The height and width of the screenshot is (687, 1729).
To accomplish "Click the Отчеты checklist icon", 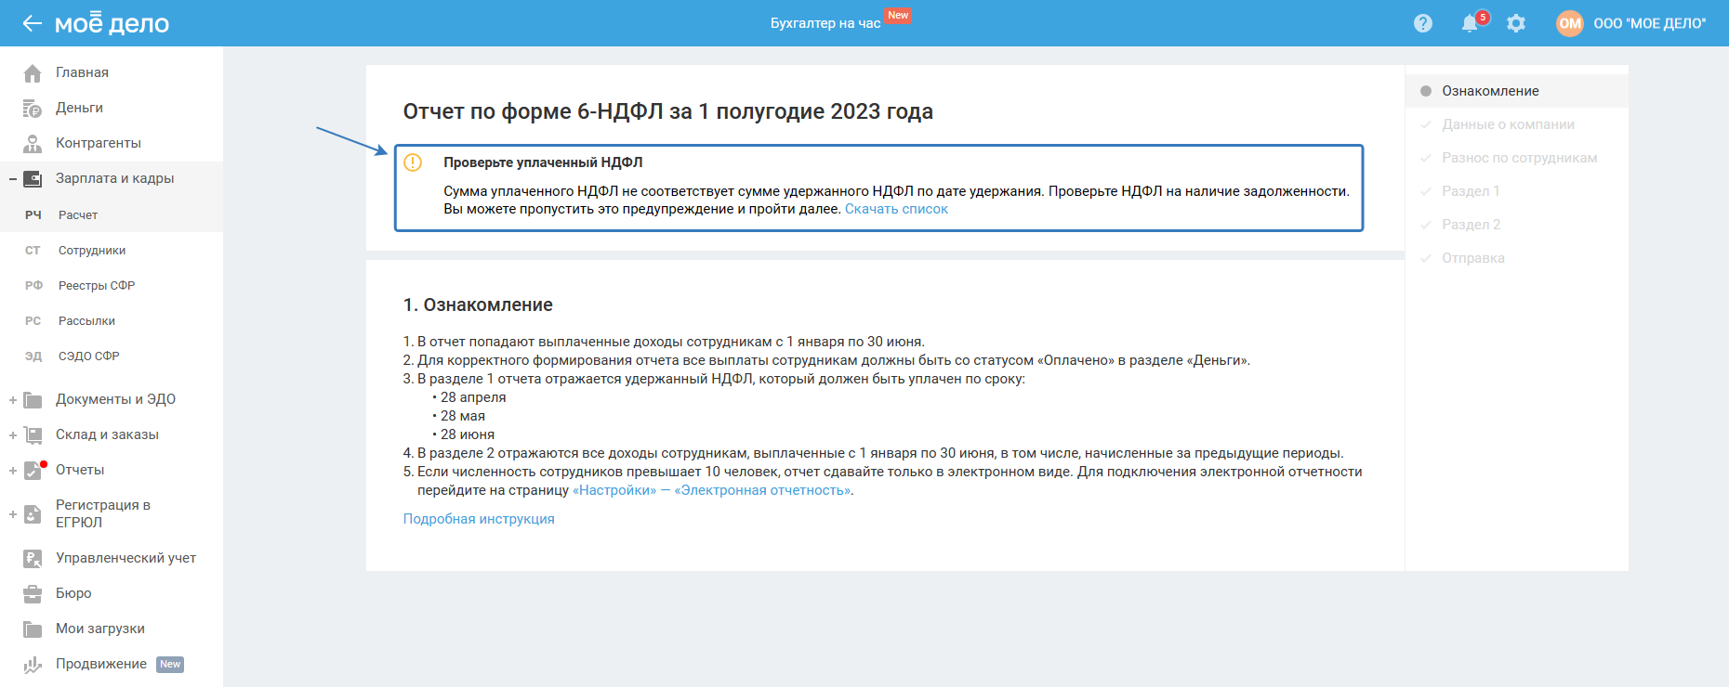I will click(33, 470).
